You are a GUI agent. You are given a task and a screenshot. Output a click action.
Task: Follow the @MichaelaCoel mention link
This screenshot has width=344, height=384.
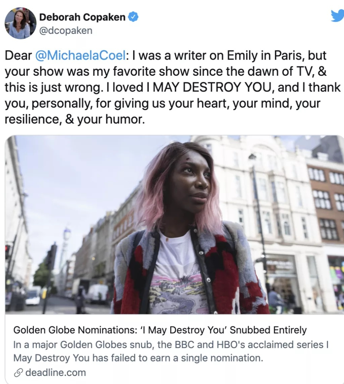[x=81, y=55]
